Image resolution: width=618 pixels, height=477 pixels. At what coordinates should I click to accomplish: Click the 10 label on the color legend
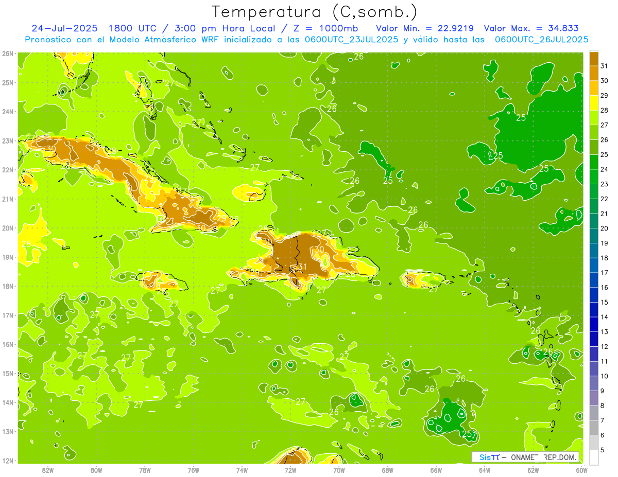click(x=605, y=376)
